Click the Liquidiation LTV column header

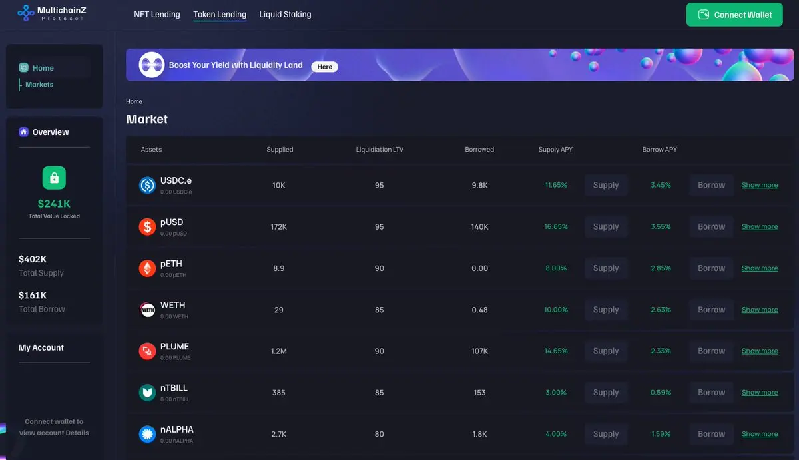point(380,150)
